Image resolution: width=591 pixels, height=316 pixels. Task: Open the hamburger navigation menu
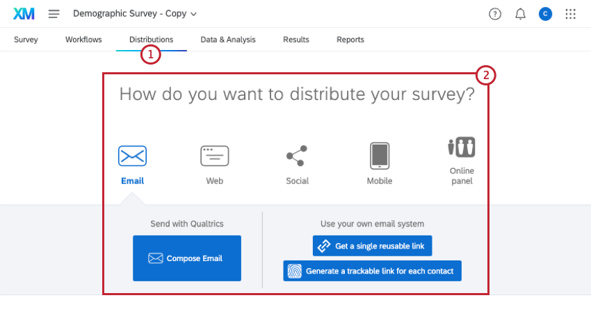coord(54,14)
